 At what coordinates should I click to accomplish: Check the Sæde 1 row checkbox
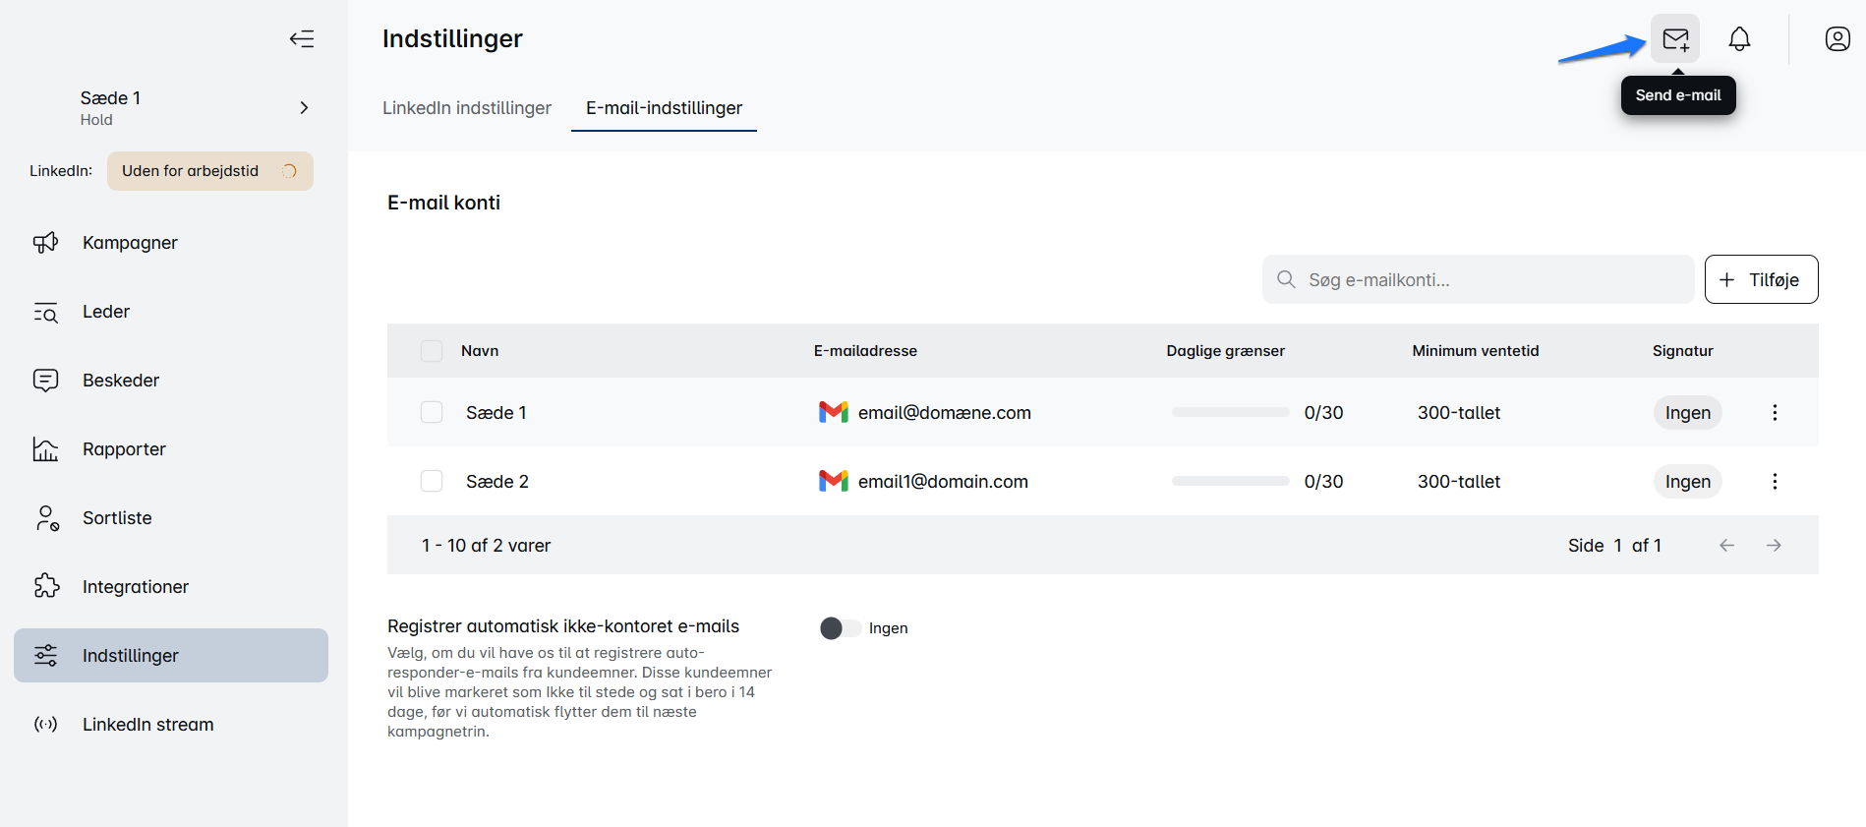click(432, 413)
